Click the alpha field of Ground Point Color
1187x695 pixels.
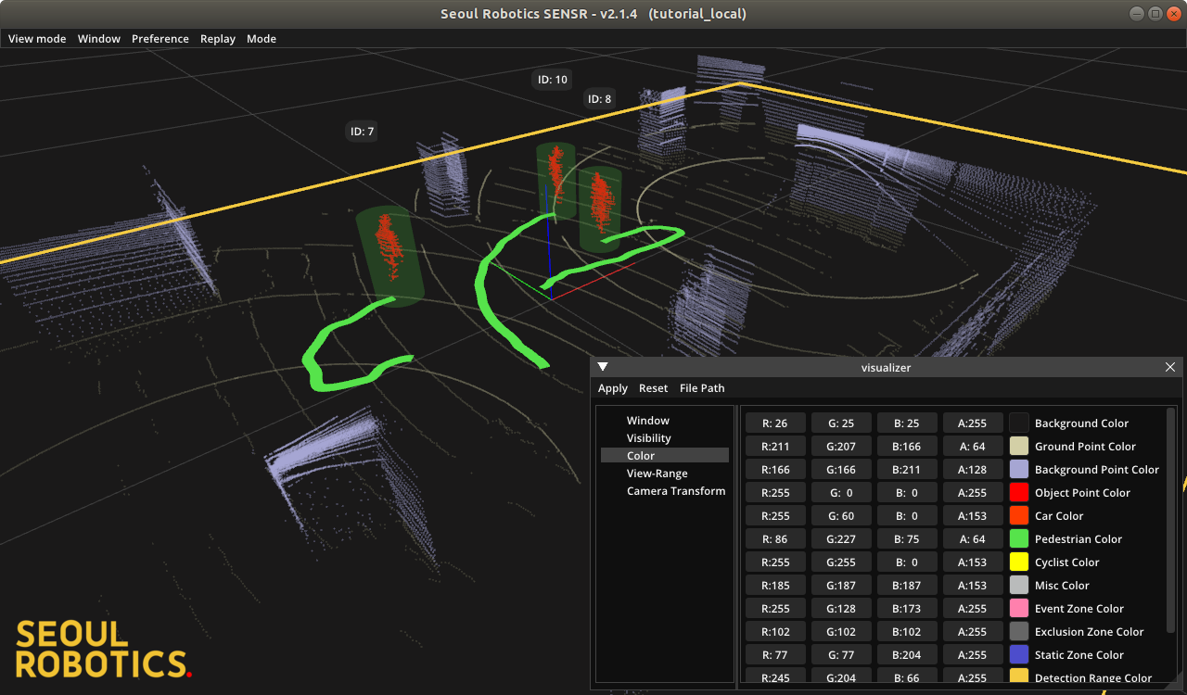pos(973,446)
